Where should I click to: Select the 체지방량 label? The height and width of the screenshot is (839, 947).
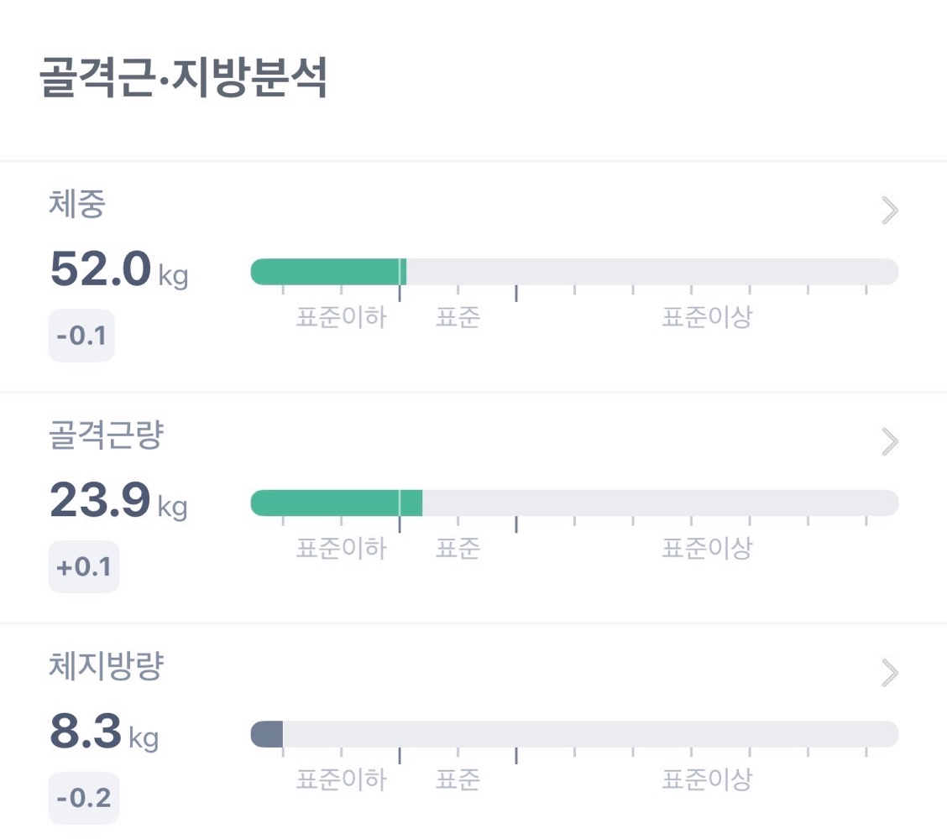click(x=107, y=666)
